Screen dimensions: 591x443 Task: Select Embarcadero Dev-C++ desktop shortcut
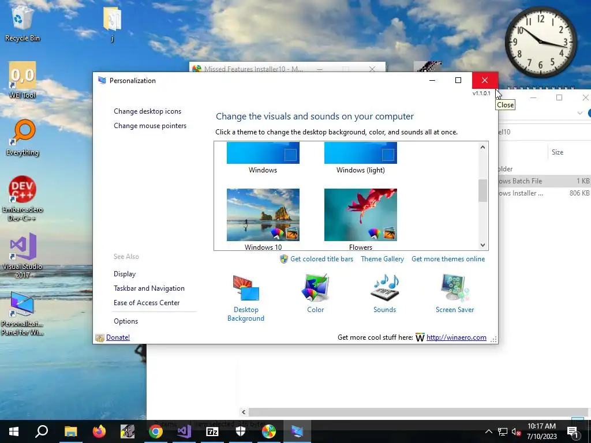pyautogui.click(x=23, y=198)
